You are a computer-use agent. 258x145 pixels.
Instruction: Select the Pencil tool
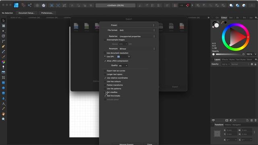tap(3, 52)
